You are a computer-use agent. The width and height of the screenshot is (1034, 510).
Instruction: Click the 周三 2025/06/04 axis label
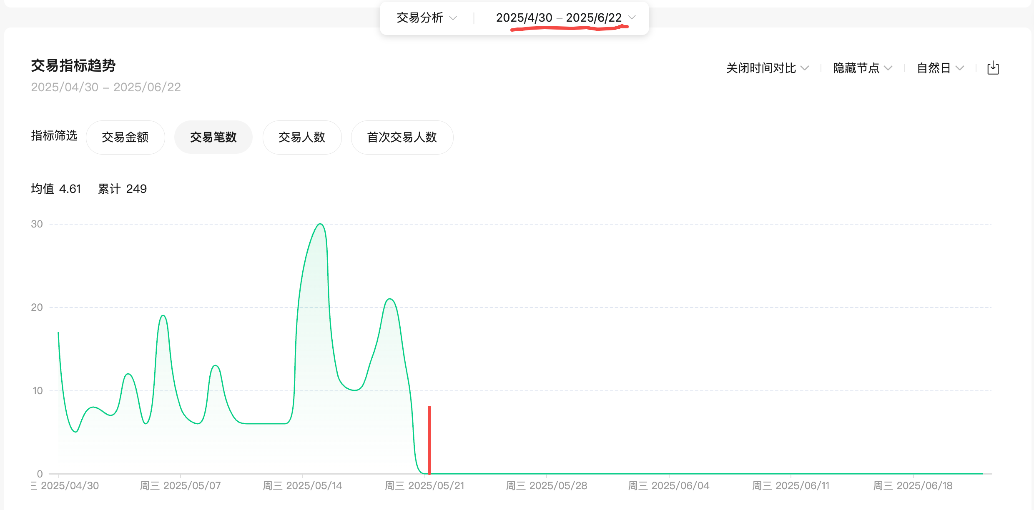[668, 485]
